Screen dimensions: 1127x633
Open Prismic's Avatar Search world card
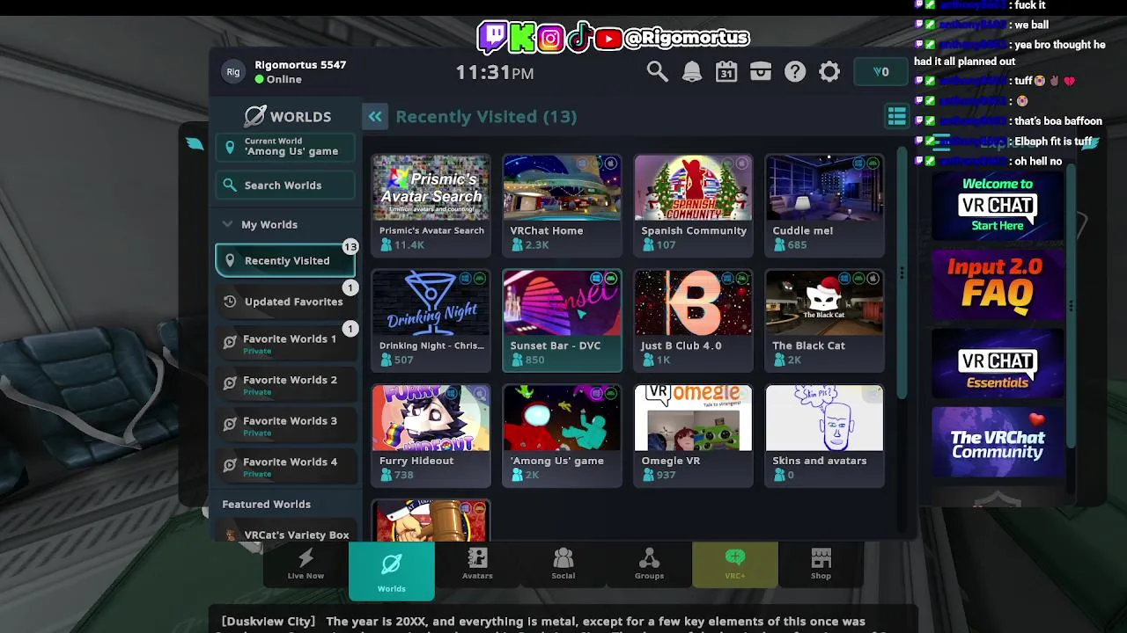click(x=431, y=205)
